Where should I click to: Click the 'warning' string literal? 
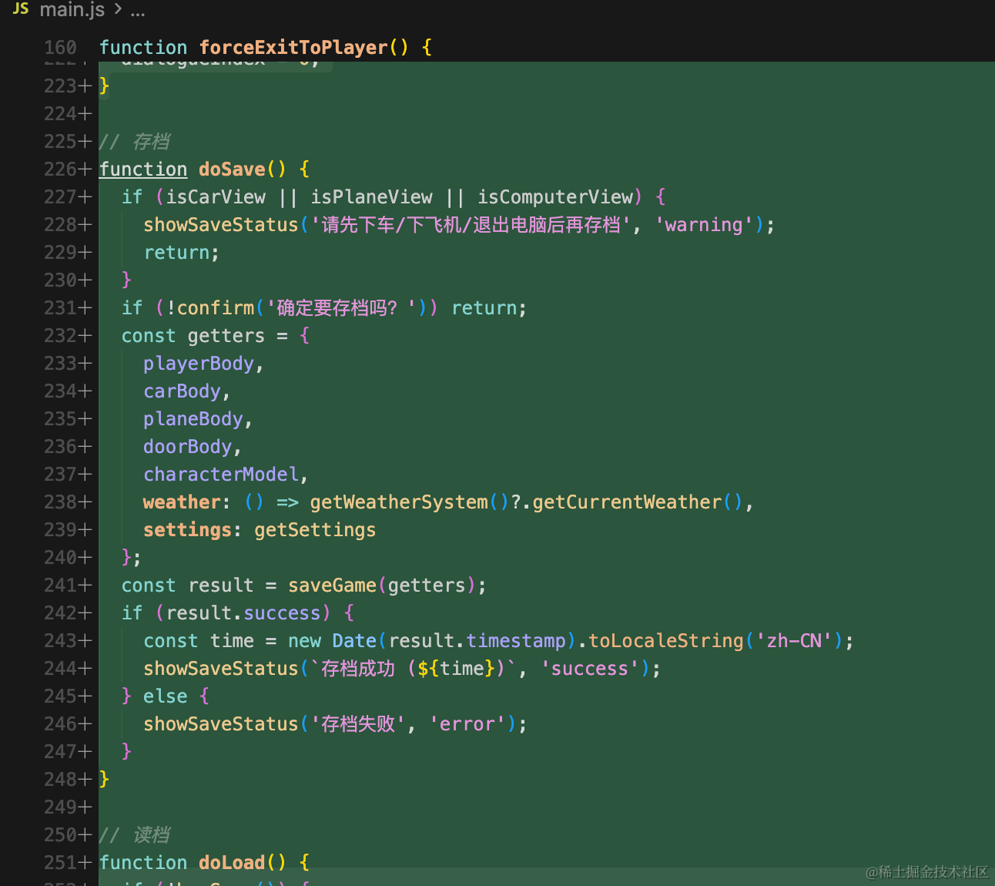tap(704, 224)
